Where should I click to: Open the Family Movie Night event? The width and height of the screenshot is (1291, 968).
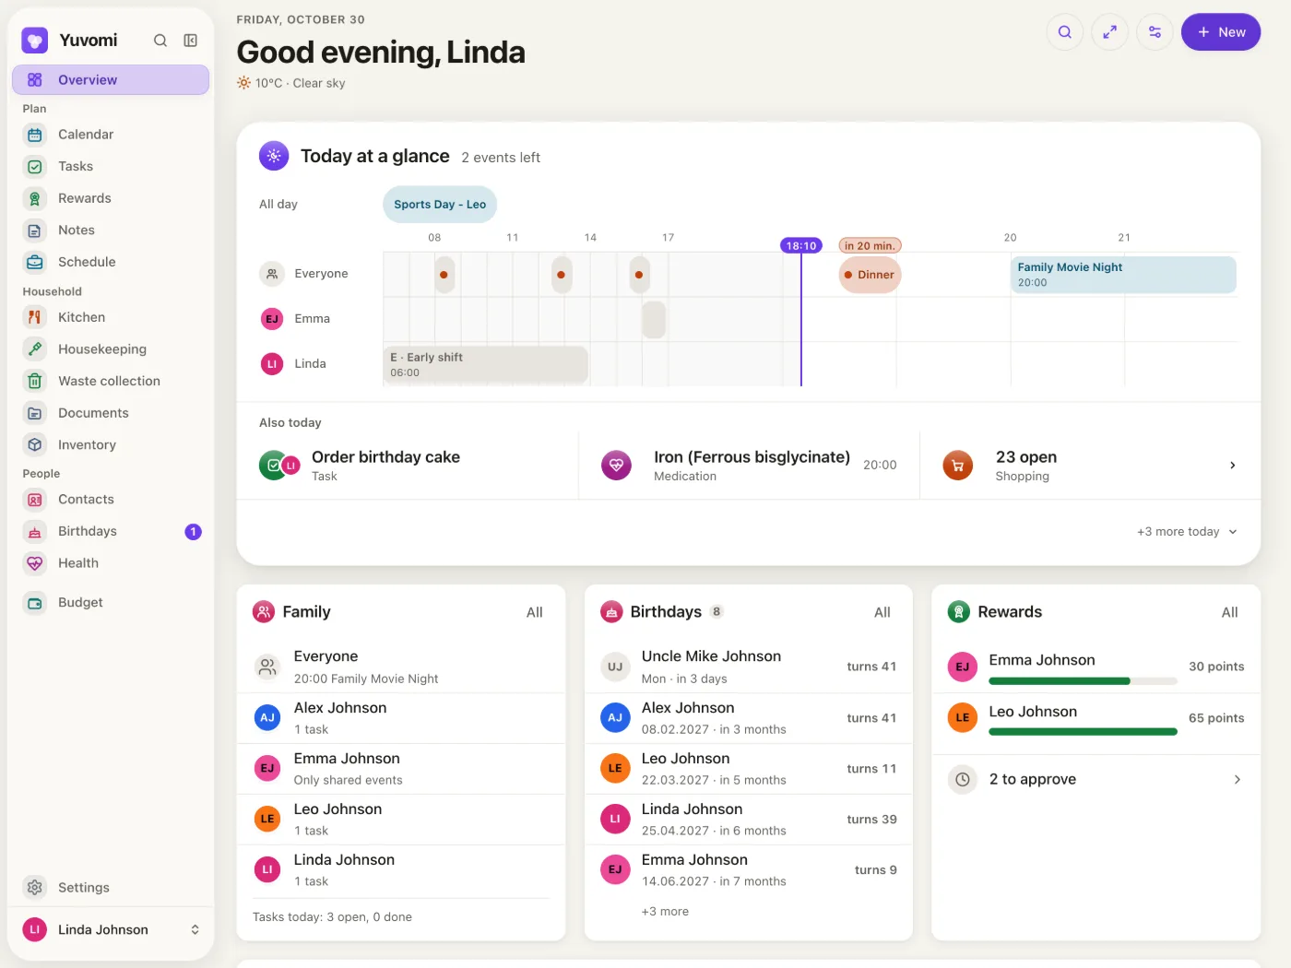point(1123,275)
